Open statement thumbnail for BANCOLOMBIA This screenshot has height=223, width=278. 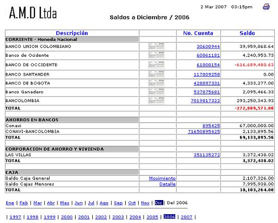click(x=156, y=101)
